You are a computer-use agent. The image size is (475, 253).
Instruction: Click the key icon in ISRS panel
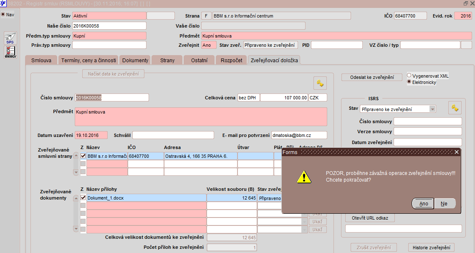coord(455,108)
